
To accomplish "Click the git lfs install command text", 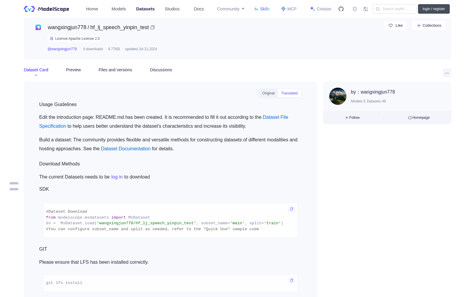I will tap(64, 283).
